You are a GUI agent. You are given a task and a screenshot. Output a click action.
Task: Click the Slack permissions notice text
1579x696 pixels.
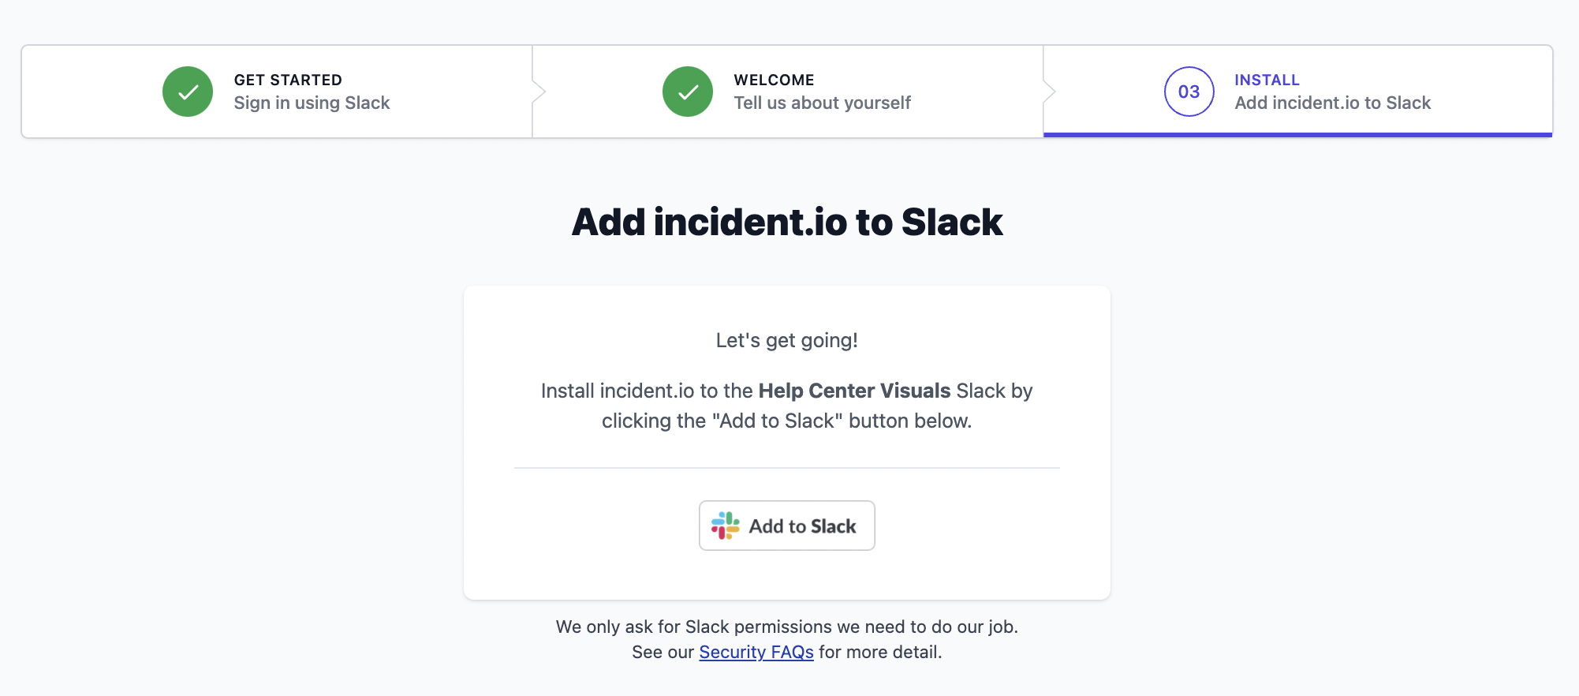coord(786,627)
